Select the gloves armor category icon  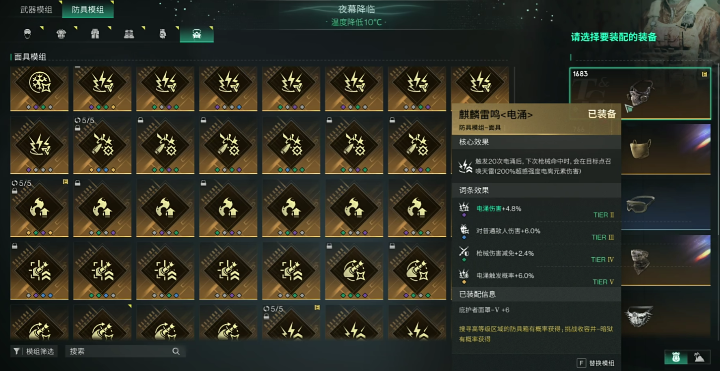pyautogui.click(x=163, y=34)
